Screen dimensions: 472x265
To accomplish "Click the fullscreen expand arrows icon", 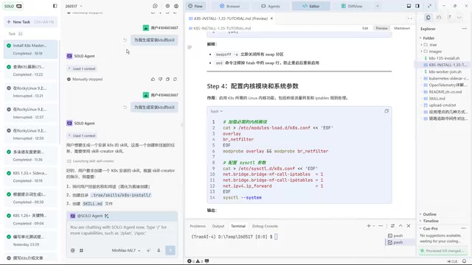I will (x=429, y=6).
